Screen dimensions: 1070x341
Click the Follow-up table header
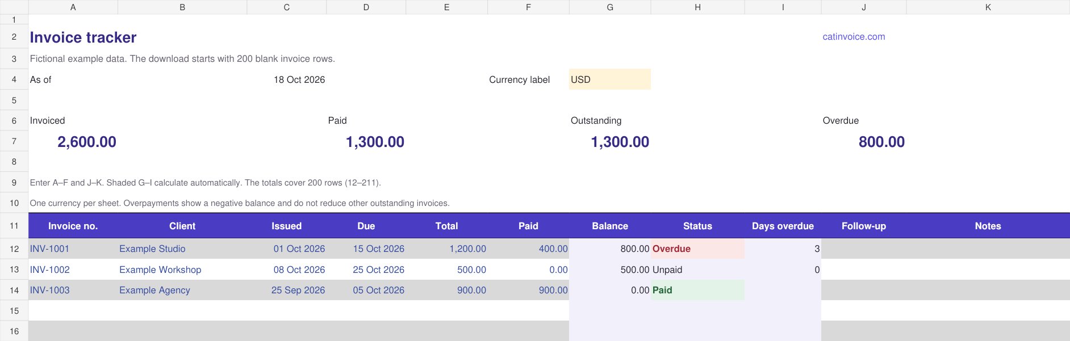[x=864, y=226]
